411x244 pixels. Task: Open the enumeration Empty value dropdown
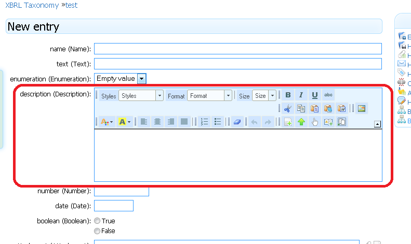120,79
